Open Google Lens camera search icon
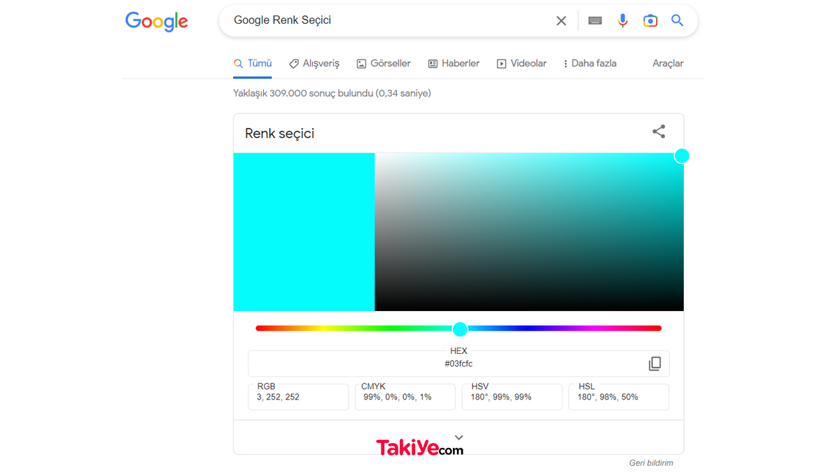This screenshot has height=473, width=840. 650,21
